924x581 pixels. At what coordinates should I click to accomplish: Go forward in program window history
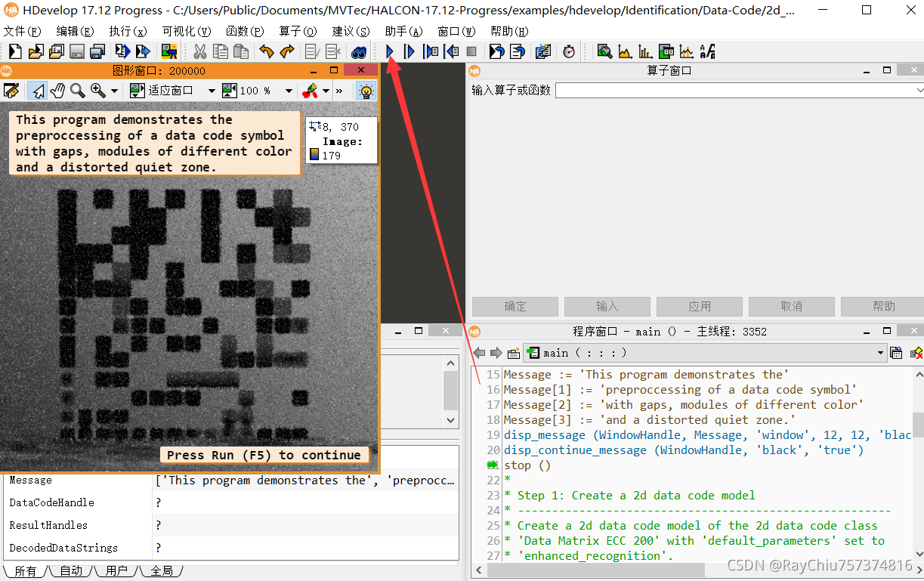496,353
